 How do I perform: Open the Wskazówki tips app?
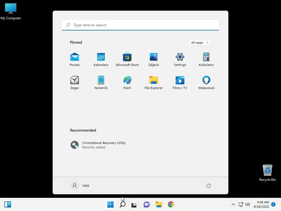[206, 82]
